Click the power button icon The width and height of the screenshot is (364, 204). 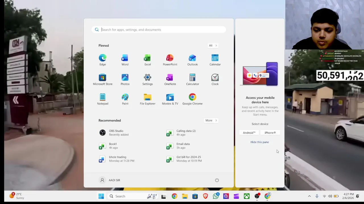point(217,180)
